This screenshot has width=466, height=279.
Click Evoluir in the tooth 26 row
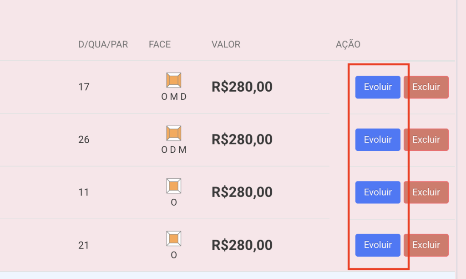point(378,139)
